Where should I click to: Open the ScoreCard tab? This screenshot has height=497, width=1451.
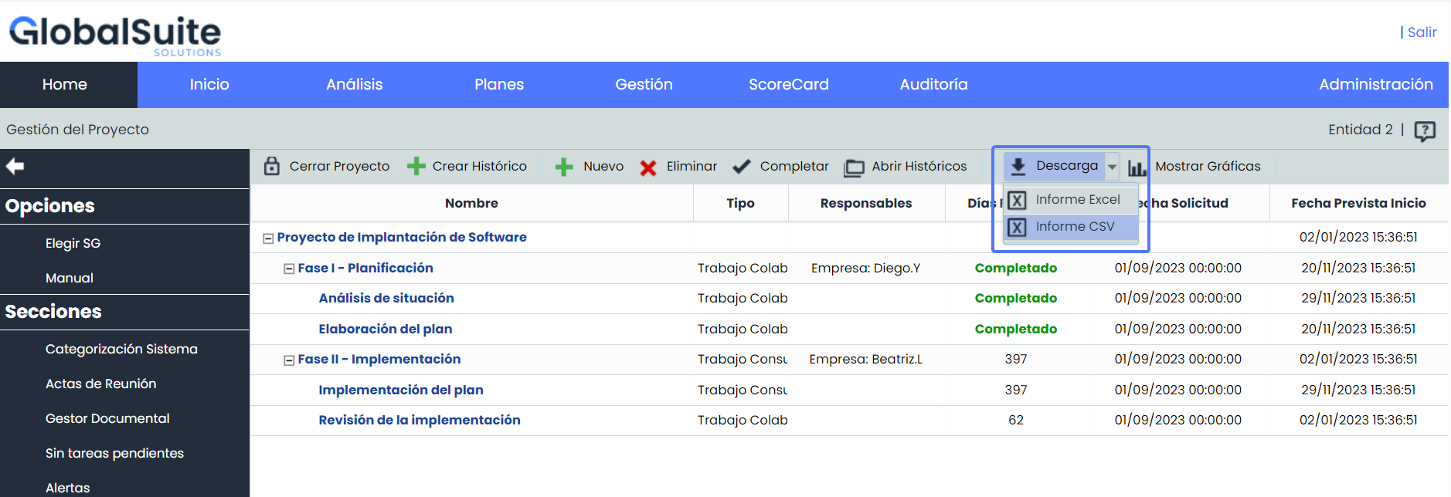(788, 84)
